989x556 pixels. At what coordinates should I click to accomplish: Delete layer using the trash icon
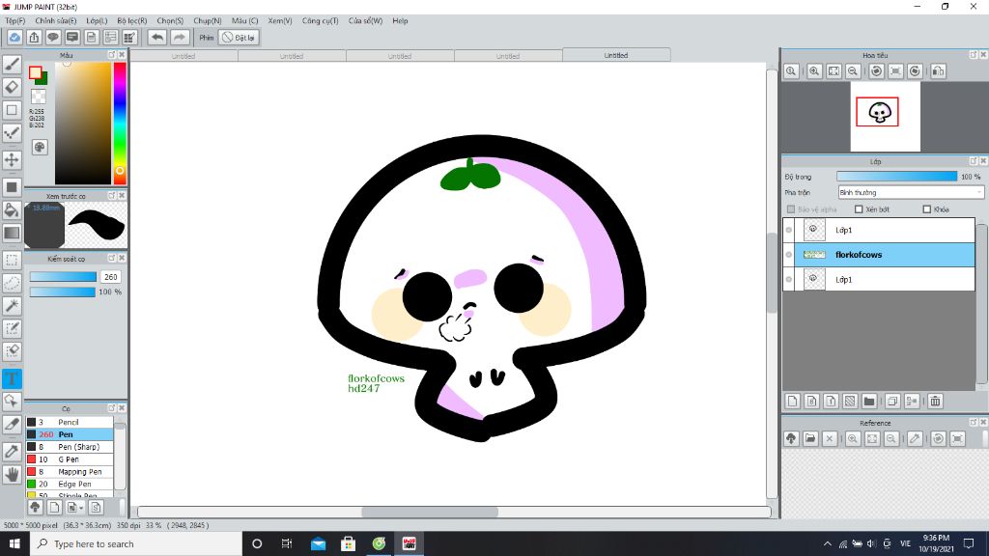tap(935, 401)
